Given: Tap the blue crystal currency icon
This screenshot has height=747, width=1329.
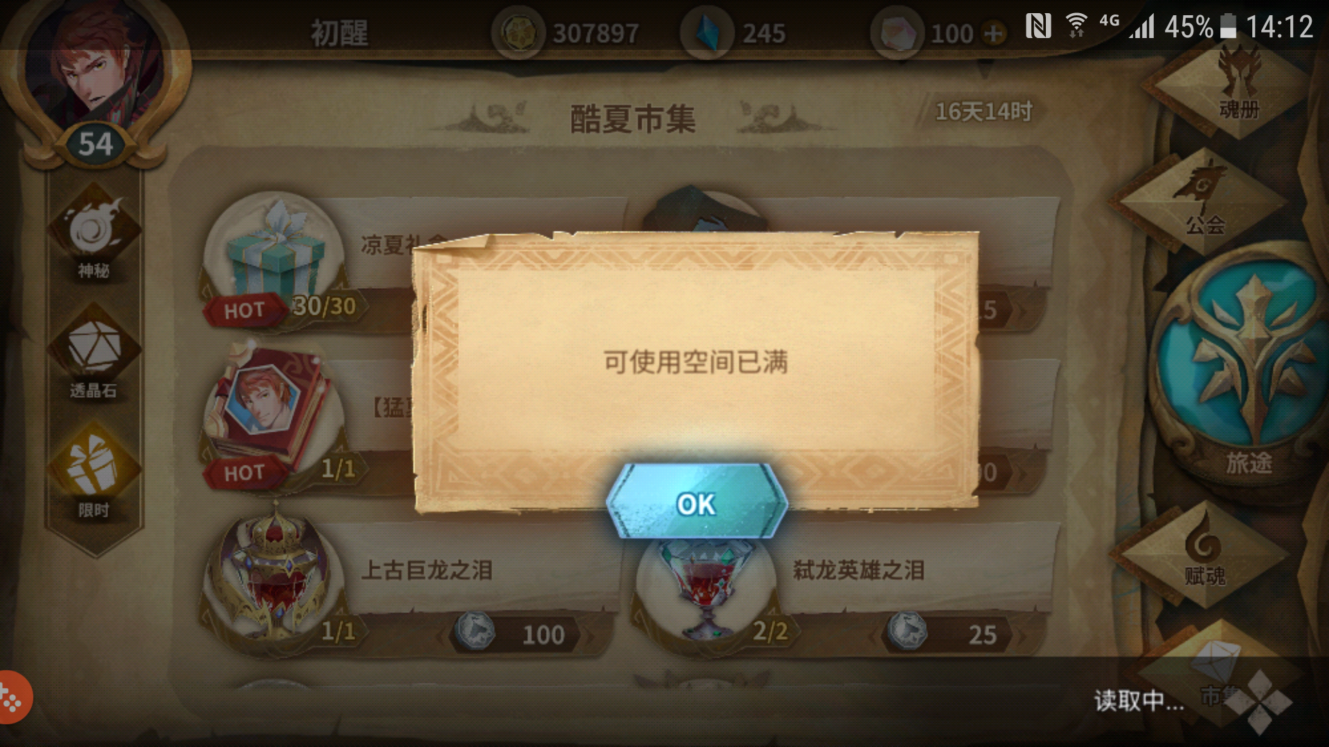Looking at the screenshot, I should [707, 33].
